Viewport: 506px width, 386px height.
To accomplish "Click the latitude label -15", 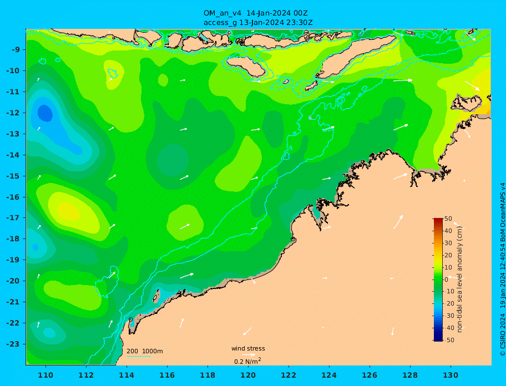I will (13, 176).
